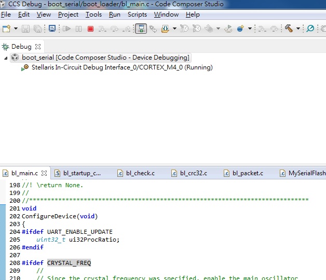This screenshot has width=326, height=280.
Task: Click ConfigureDevice function name on line 202
Action: [49, 216]
